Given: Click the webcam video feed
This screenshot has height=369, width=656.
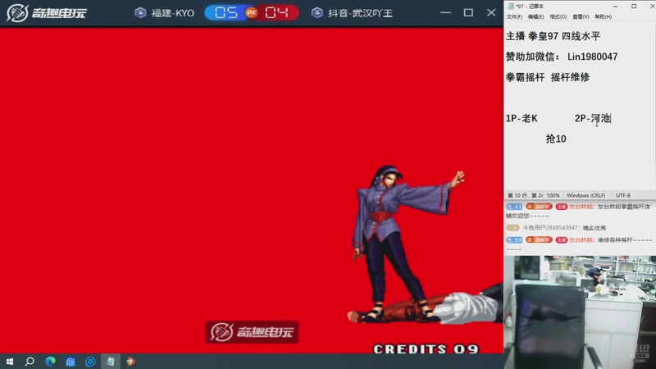Looking at the screenshot, I should click(x=580, y=312).
